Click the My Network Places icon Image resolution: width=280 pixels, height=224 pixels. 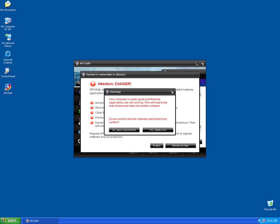pyautogui.click(x=8, y=37)
